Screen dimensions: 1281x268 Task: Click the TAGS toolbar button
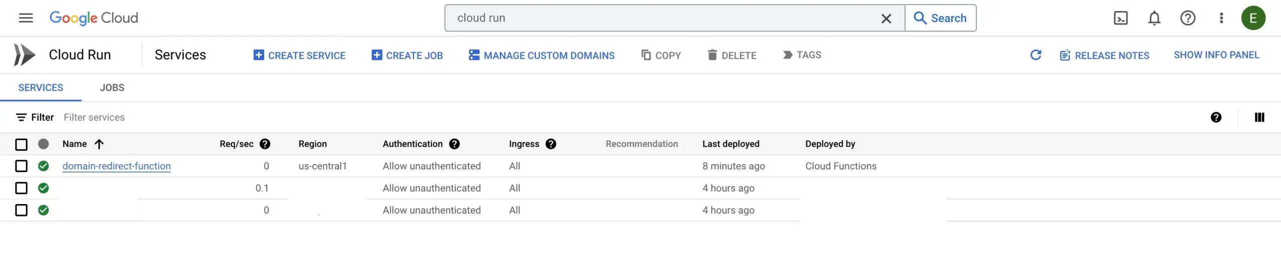802,55
